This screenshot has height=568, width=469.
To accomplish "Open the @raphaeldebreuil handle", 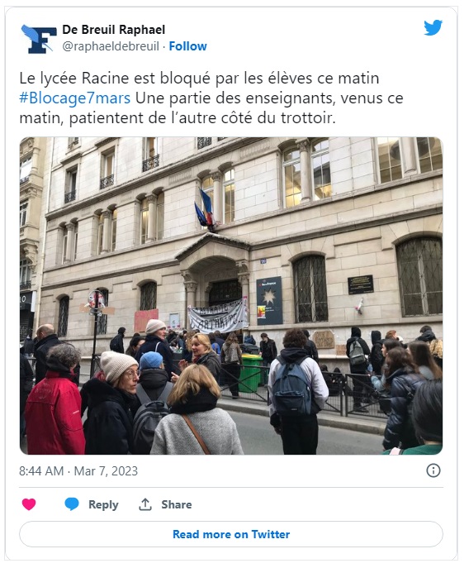I will 111,46.
